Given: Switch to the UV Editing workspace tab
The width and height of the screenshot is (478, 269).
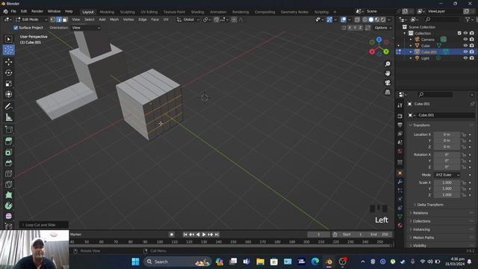Looking at the screenshot, I should (149, 12).
